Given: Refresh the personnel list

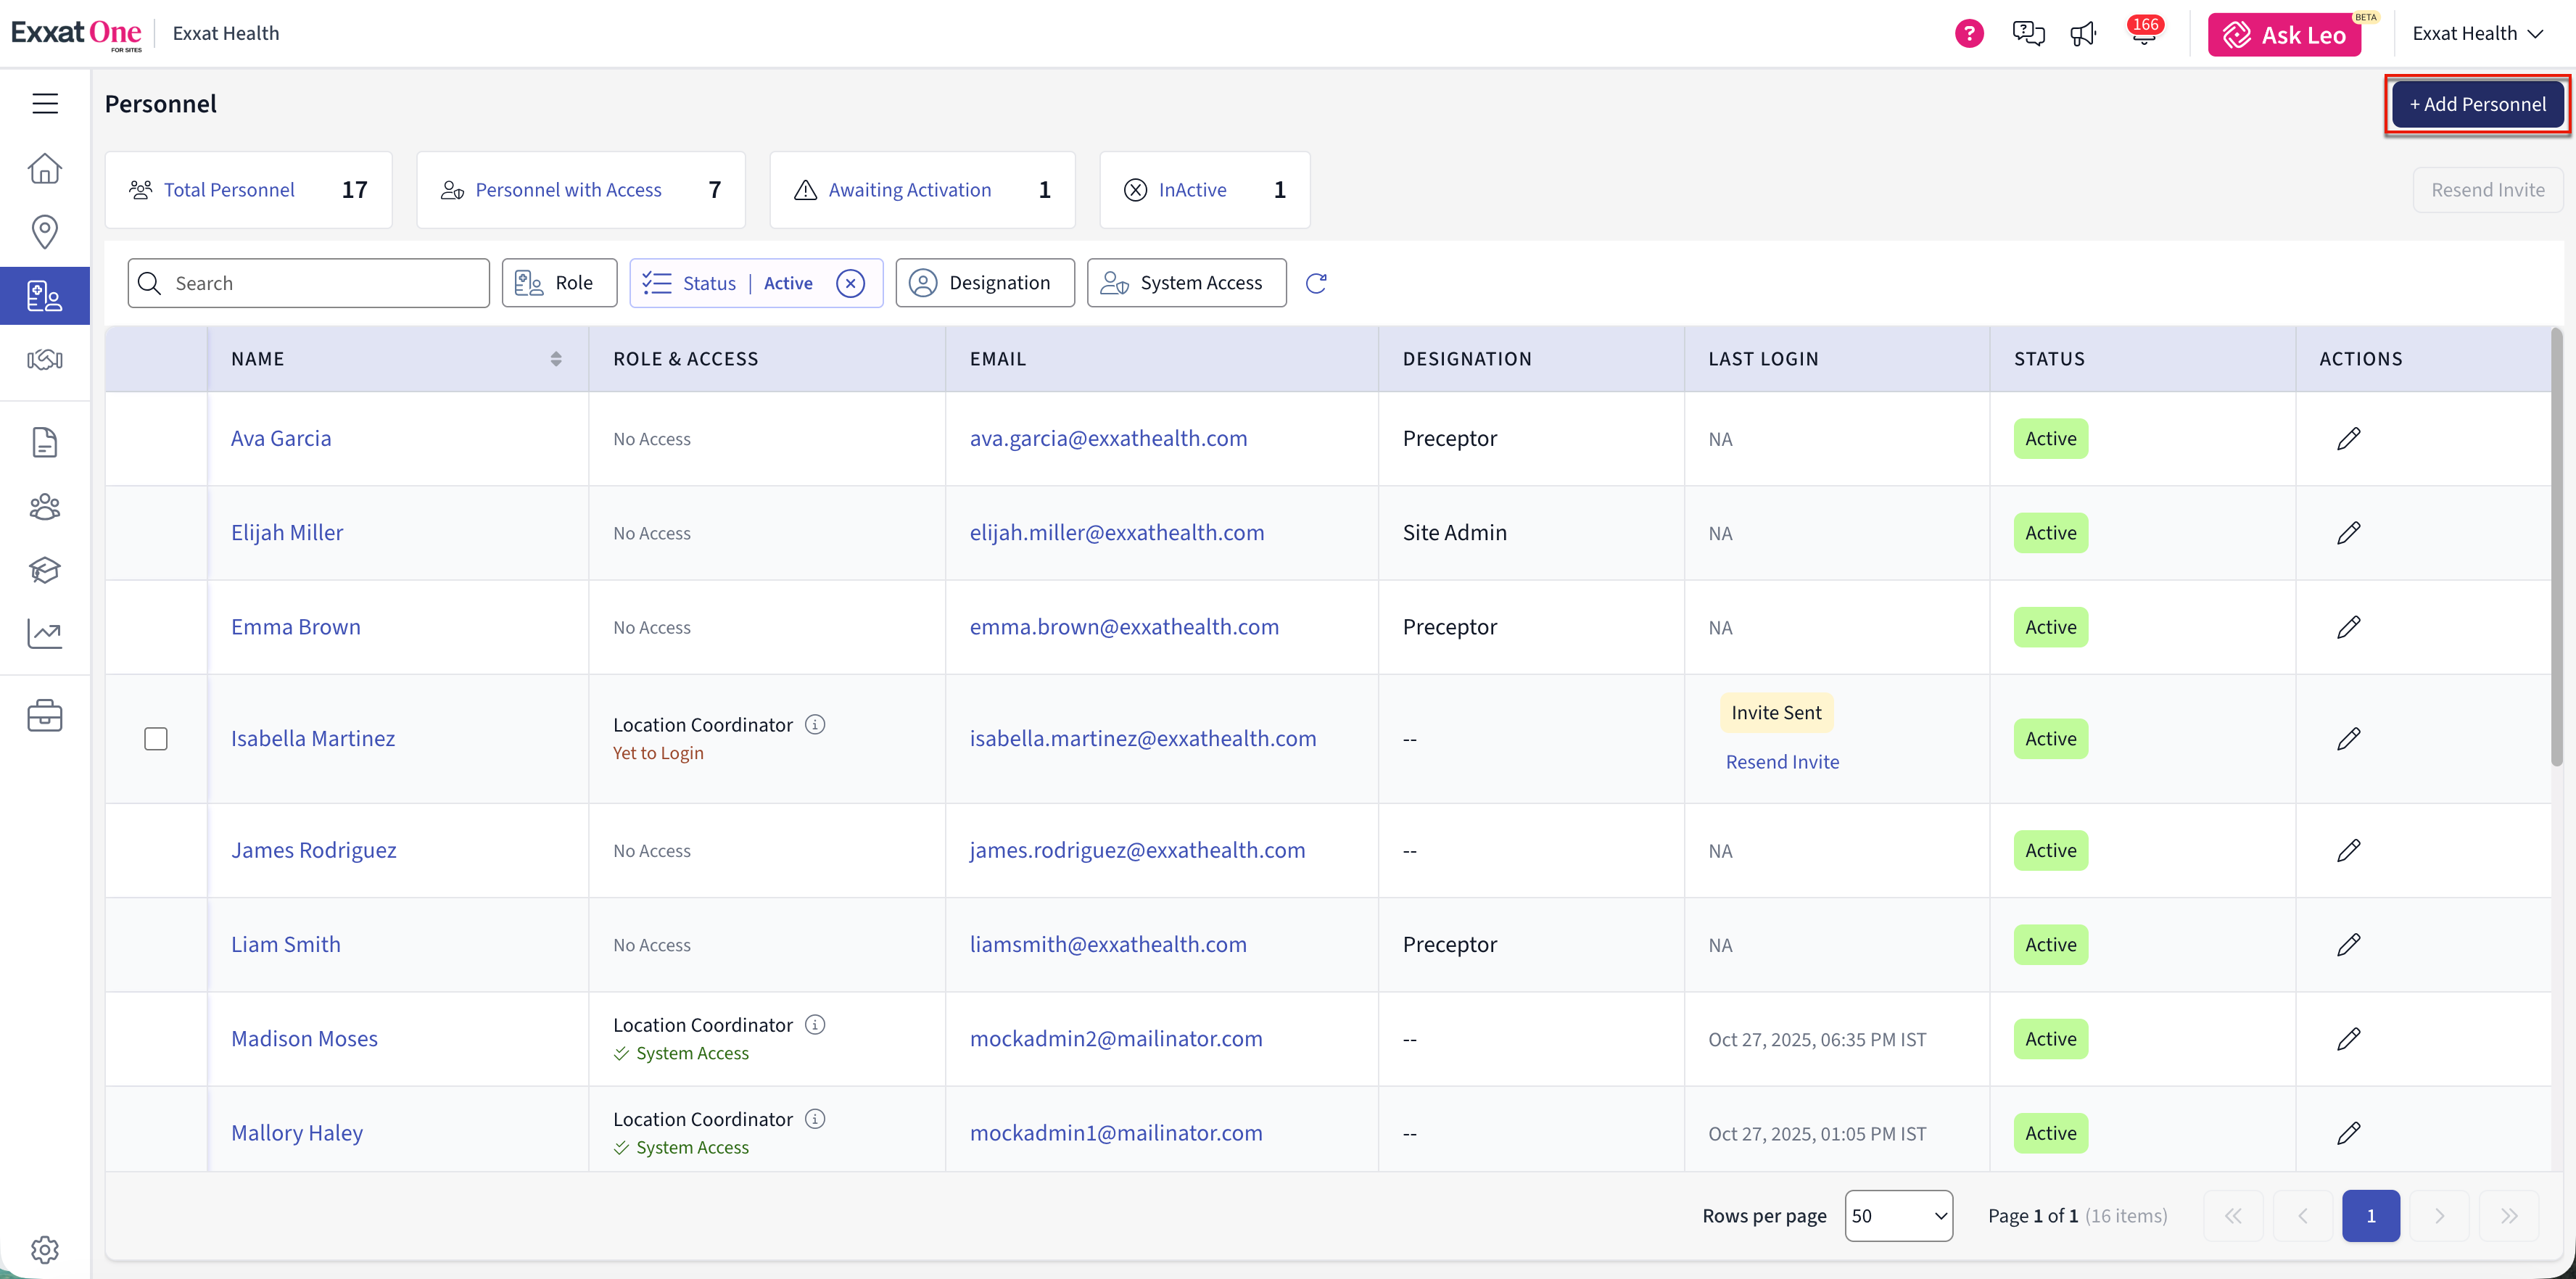Looking at the screenshot, I should coord(1316,283).
